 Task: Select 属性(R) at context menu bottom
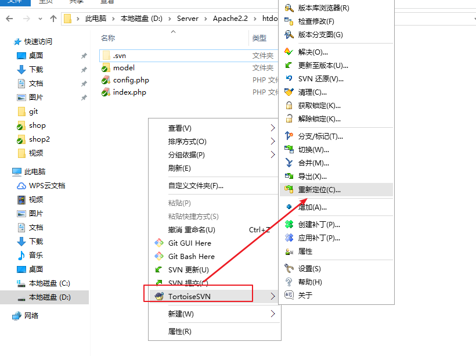point(179,332)
